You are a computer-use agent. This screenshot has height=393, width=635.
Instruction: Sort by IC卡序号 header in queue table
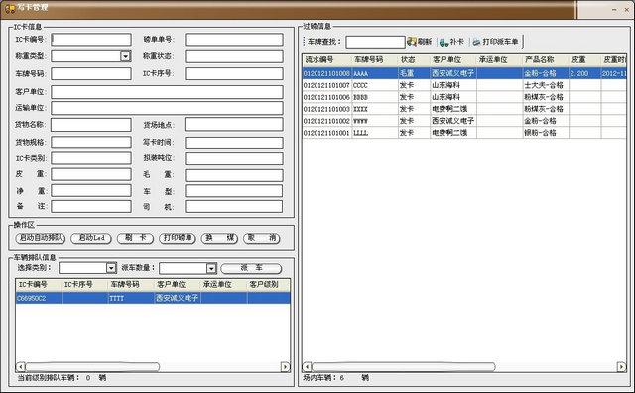point(85,284)
